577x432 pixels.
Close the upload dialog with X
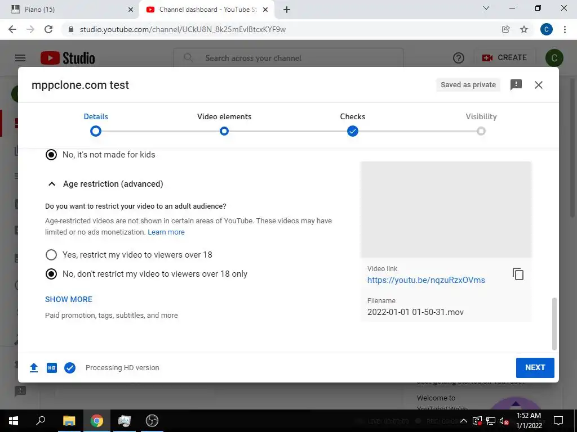point(539,85)
